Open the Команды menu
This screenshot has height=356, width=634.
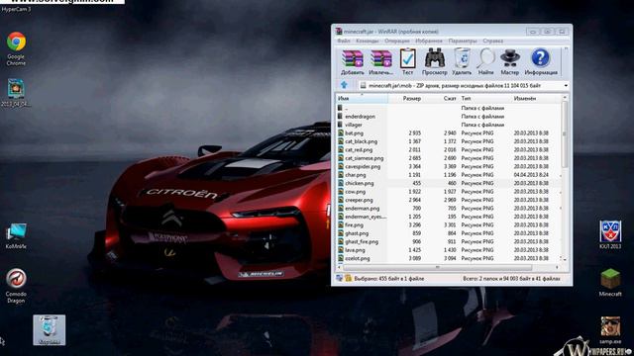point(368,41)
